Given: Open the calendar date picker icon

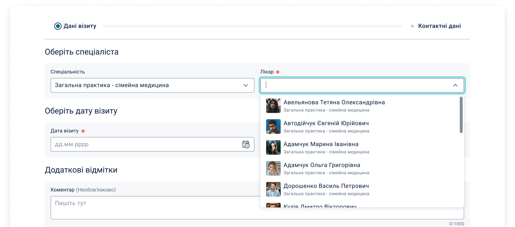Looking at the screenshot, I should 246,144.
